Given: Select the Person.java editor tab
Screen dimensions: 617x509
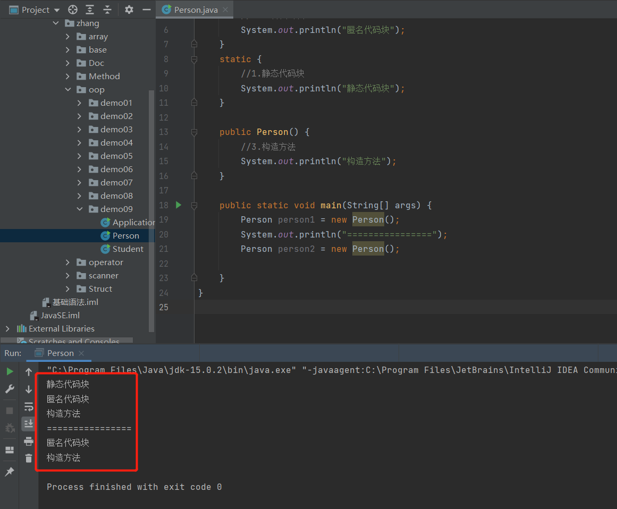Looking at the screenshot, I should click(195, 10).
